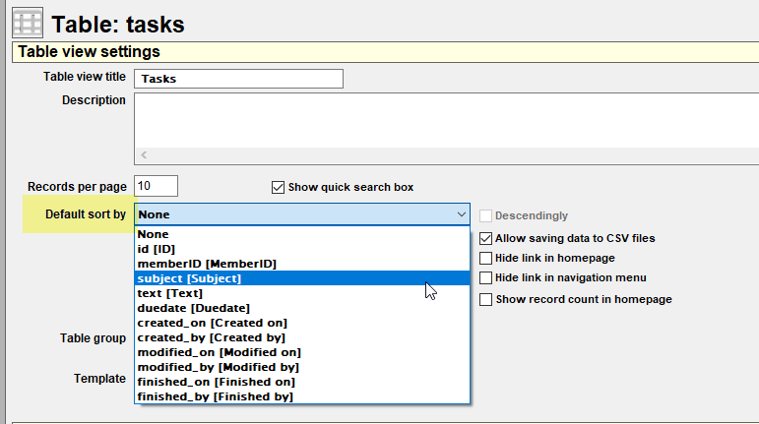759x424 pixels.
Task: Choose finished_on [Finished on] option
Action: tap(302, 382)
